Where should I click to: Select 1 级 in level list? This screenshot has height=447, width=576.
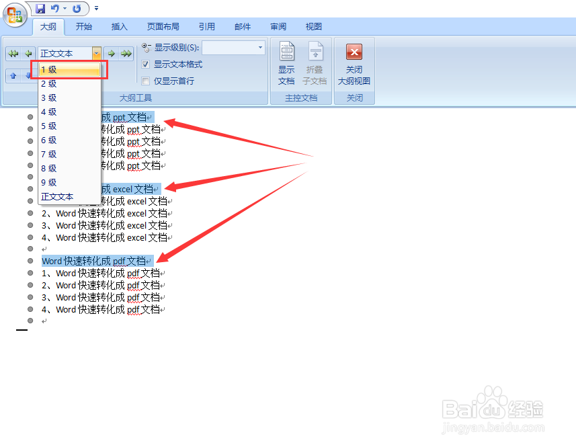[69, 69]
